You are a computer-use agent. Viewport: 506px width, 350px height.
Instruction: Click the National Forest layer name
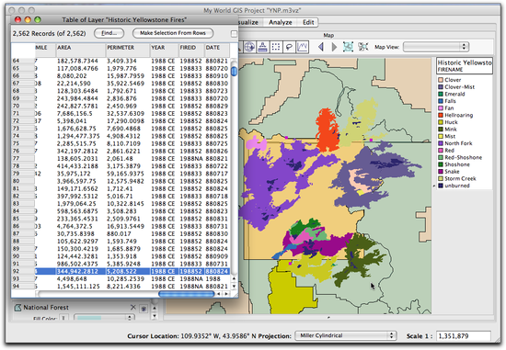pyautogui.click(x=46, y=308)
